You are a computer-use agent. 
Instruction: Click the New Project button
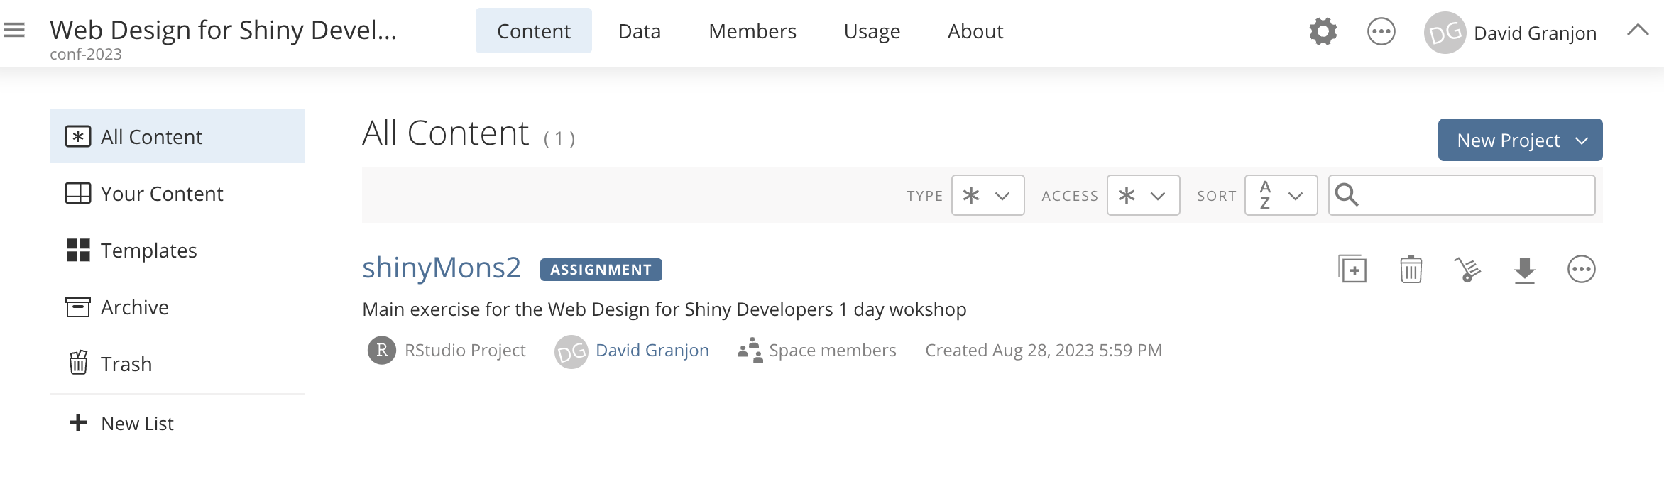tap(1520, 140)
